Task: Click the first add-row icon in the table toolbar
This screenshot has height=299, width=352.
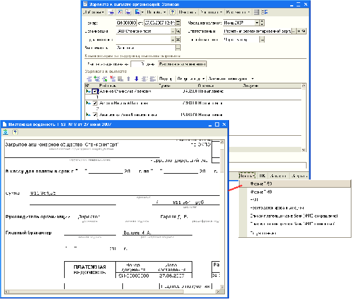Action: coord(89,79)
